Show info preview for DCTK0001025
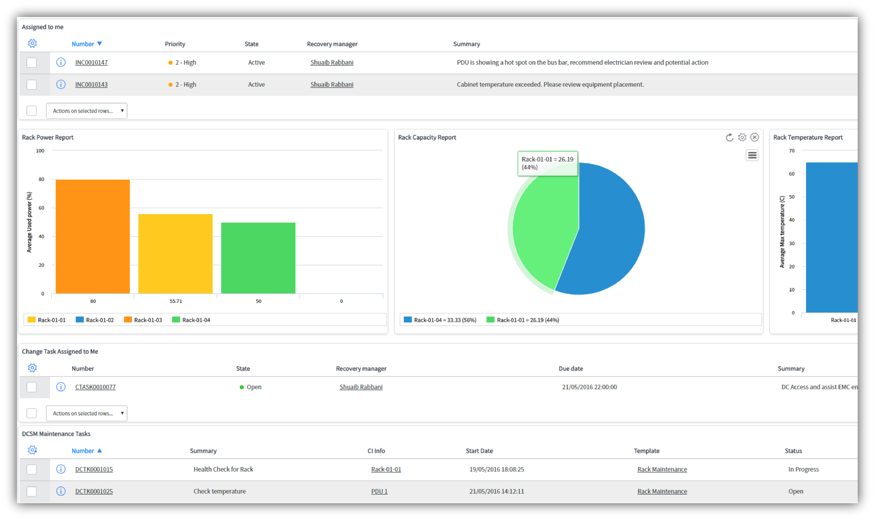 point(61,491)
